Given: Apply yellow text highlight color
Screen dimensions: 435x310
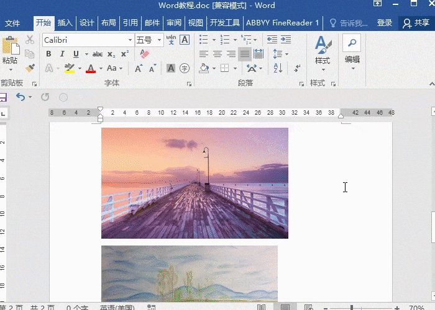Looking at the screenshot, I should click(x=70, y=68).
